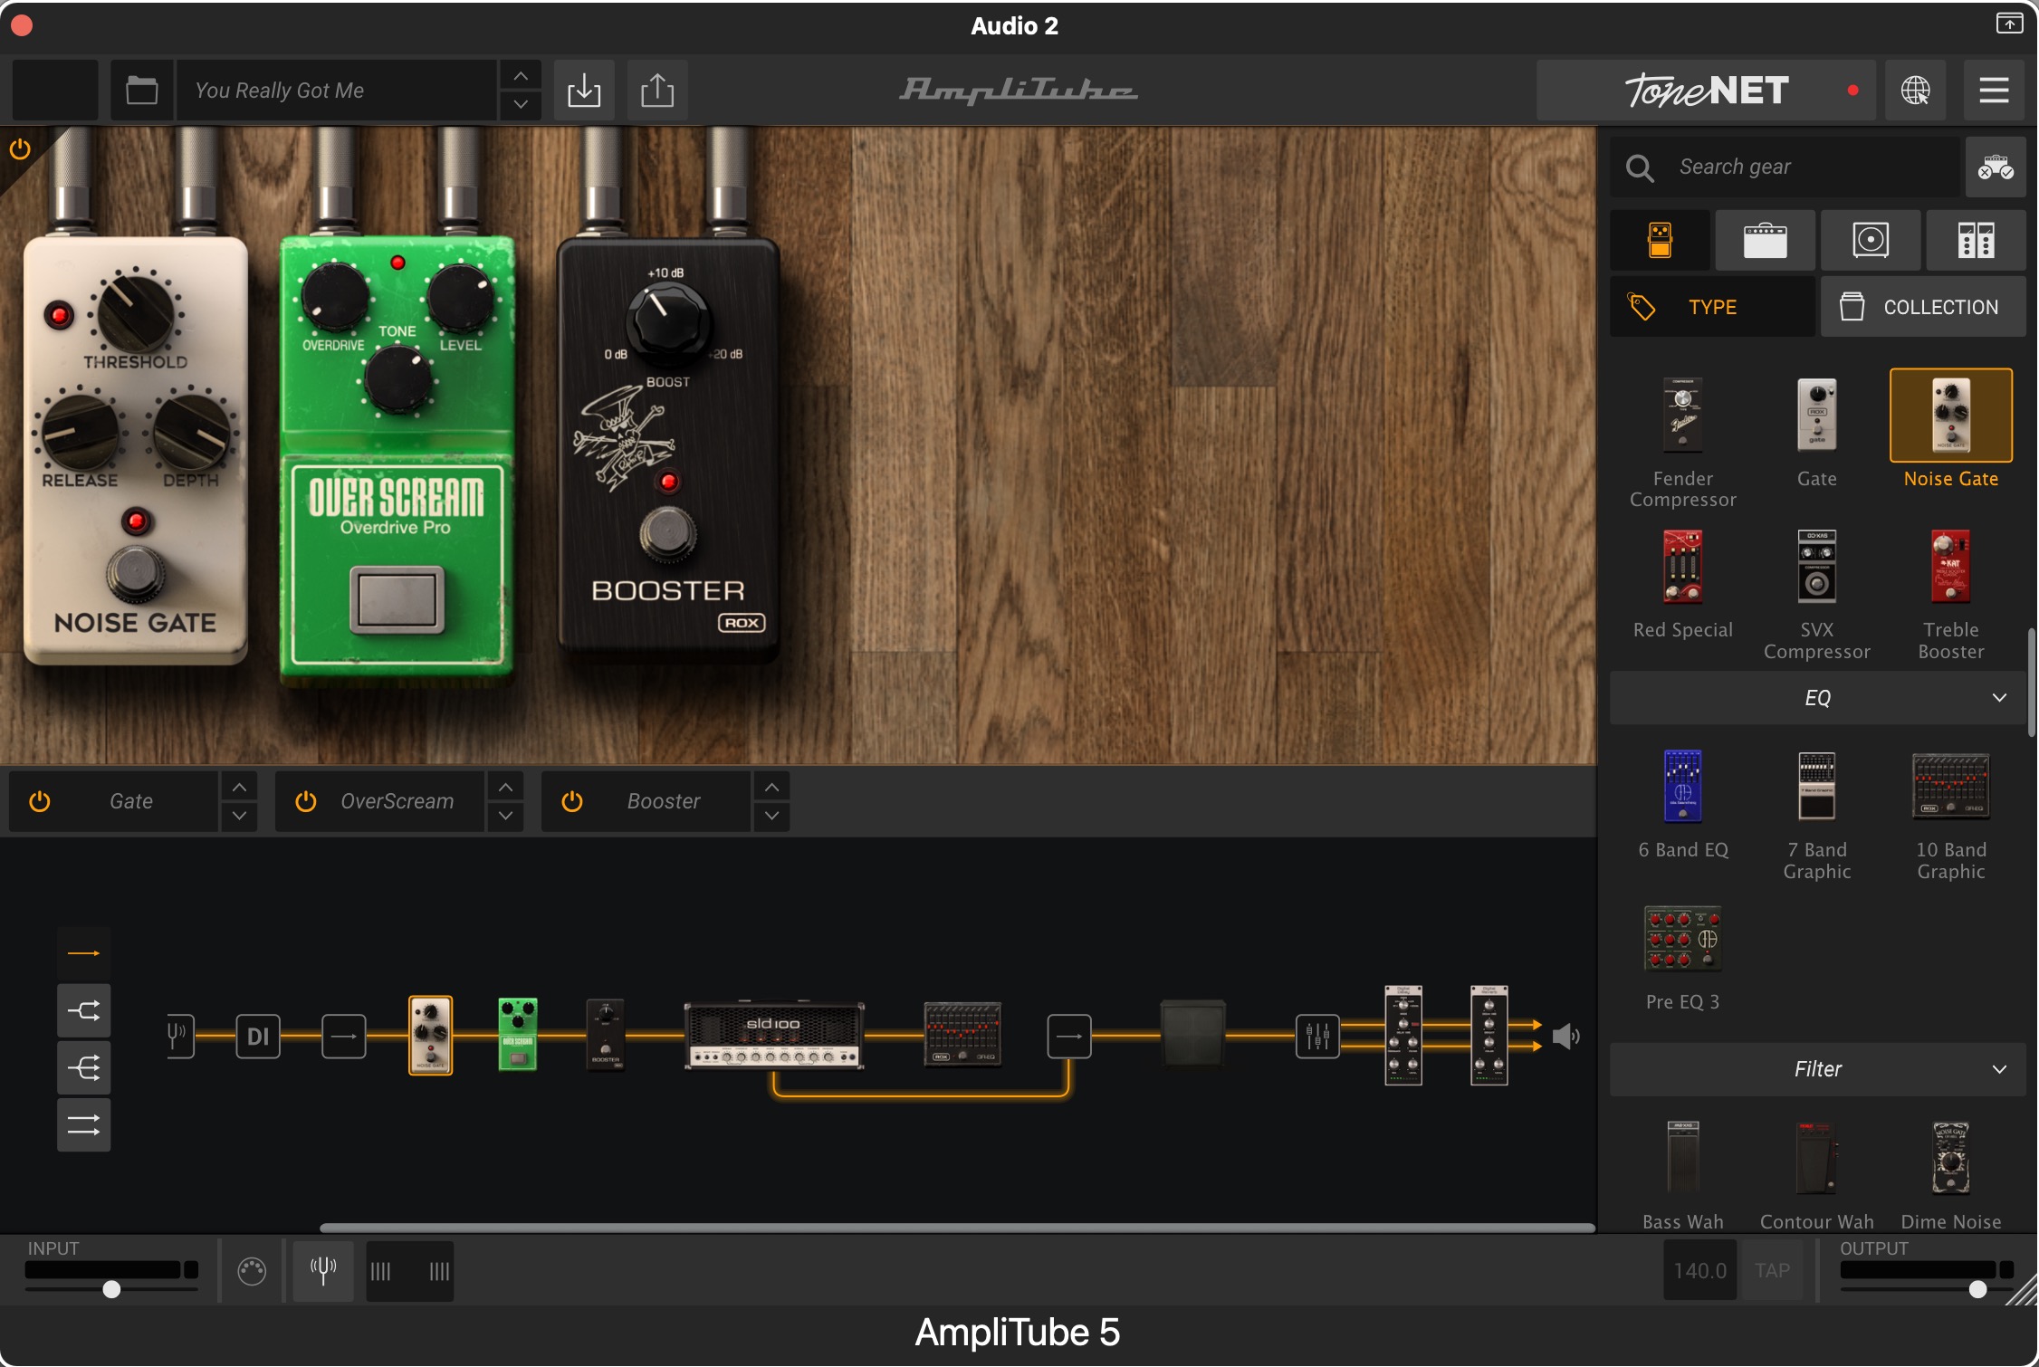Select the stomp pedals gear category
This screenshot has height=1367, width=2039.
coord(1661,241)
